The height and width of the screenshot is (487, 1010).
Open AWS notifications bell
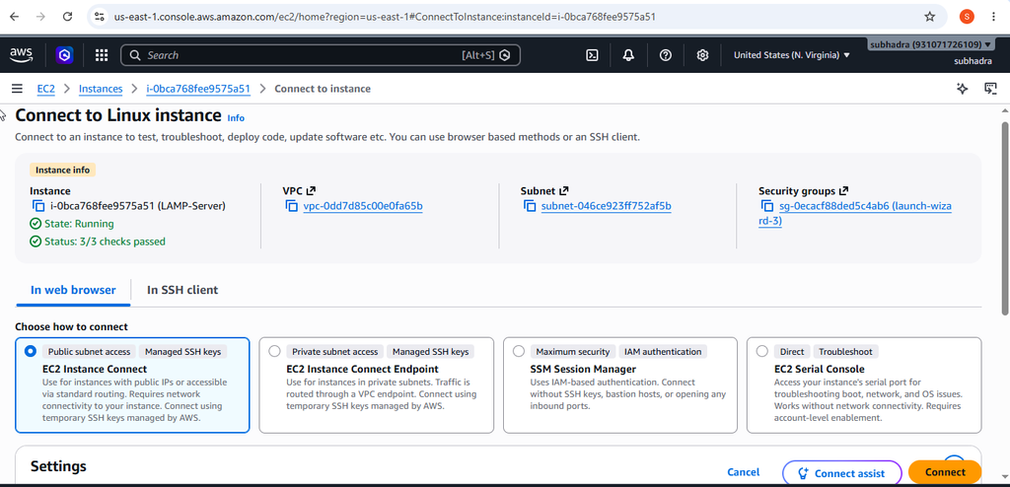628,55
